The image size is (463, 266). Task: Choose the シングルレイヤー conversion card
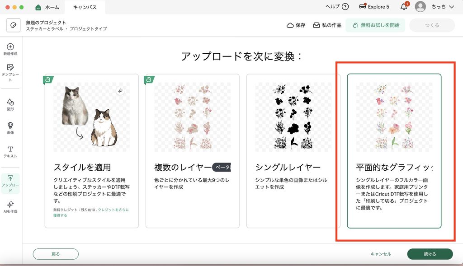pyautogui.click(x=293, y=151)
